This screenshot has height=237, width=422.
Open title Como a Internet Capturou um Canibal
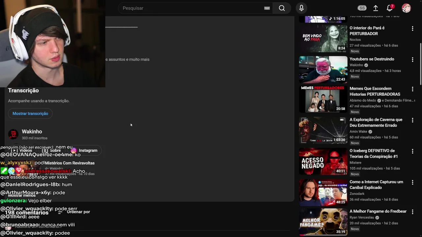click(376, 185)
